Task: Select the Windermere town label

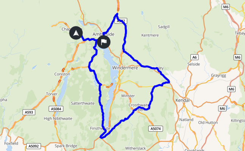Action: [x=125, y=68]
